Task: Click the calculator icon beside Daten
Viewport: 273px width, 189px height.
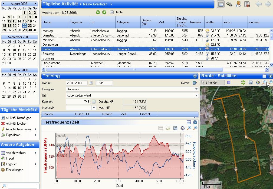Action: coord(194,83)
